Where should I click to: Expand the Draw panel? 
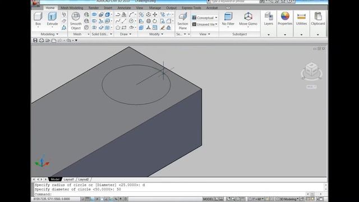pyautogui.click(x=126, y=34)
